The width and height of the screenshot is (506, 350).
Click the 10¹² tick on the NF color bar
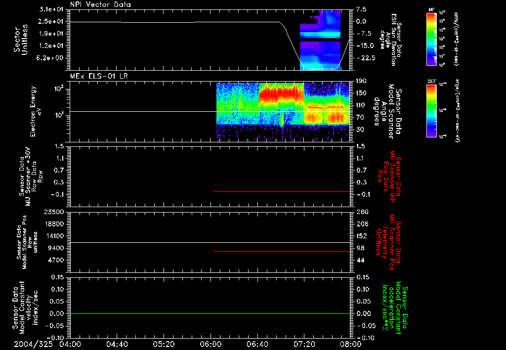(x=442, y=13)
